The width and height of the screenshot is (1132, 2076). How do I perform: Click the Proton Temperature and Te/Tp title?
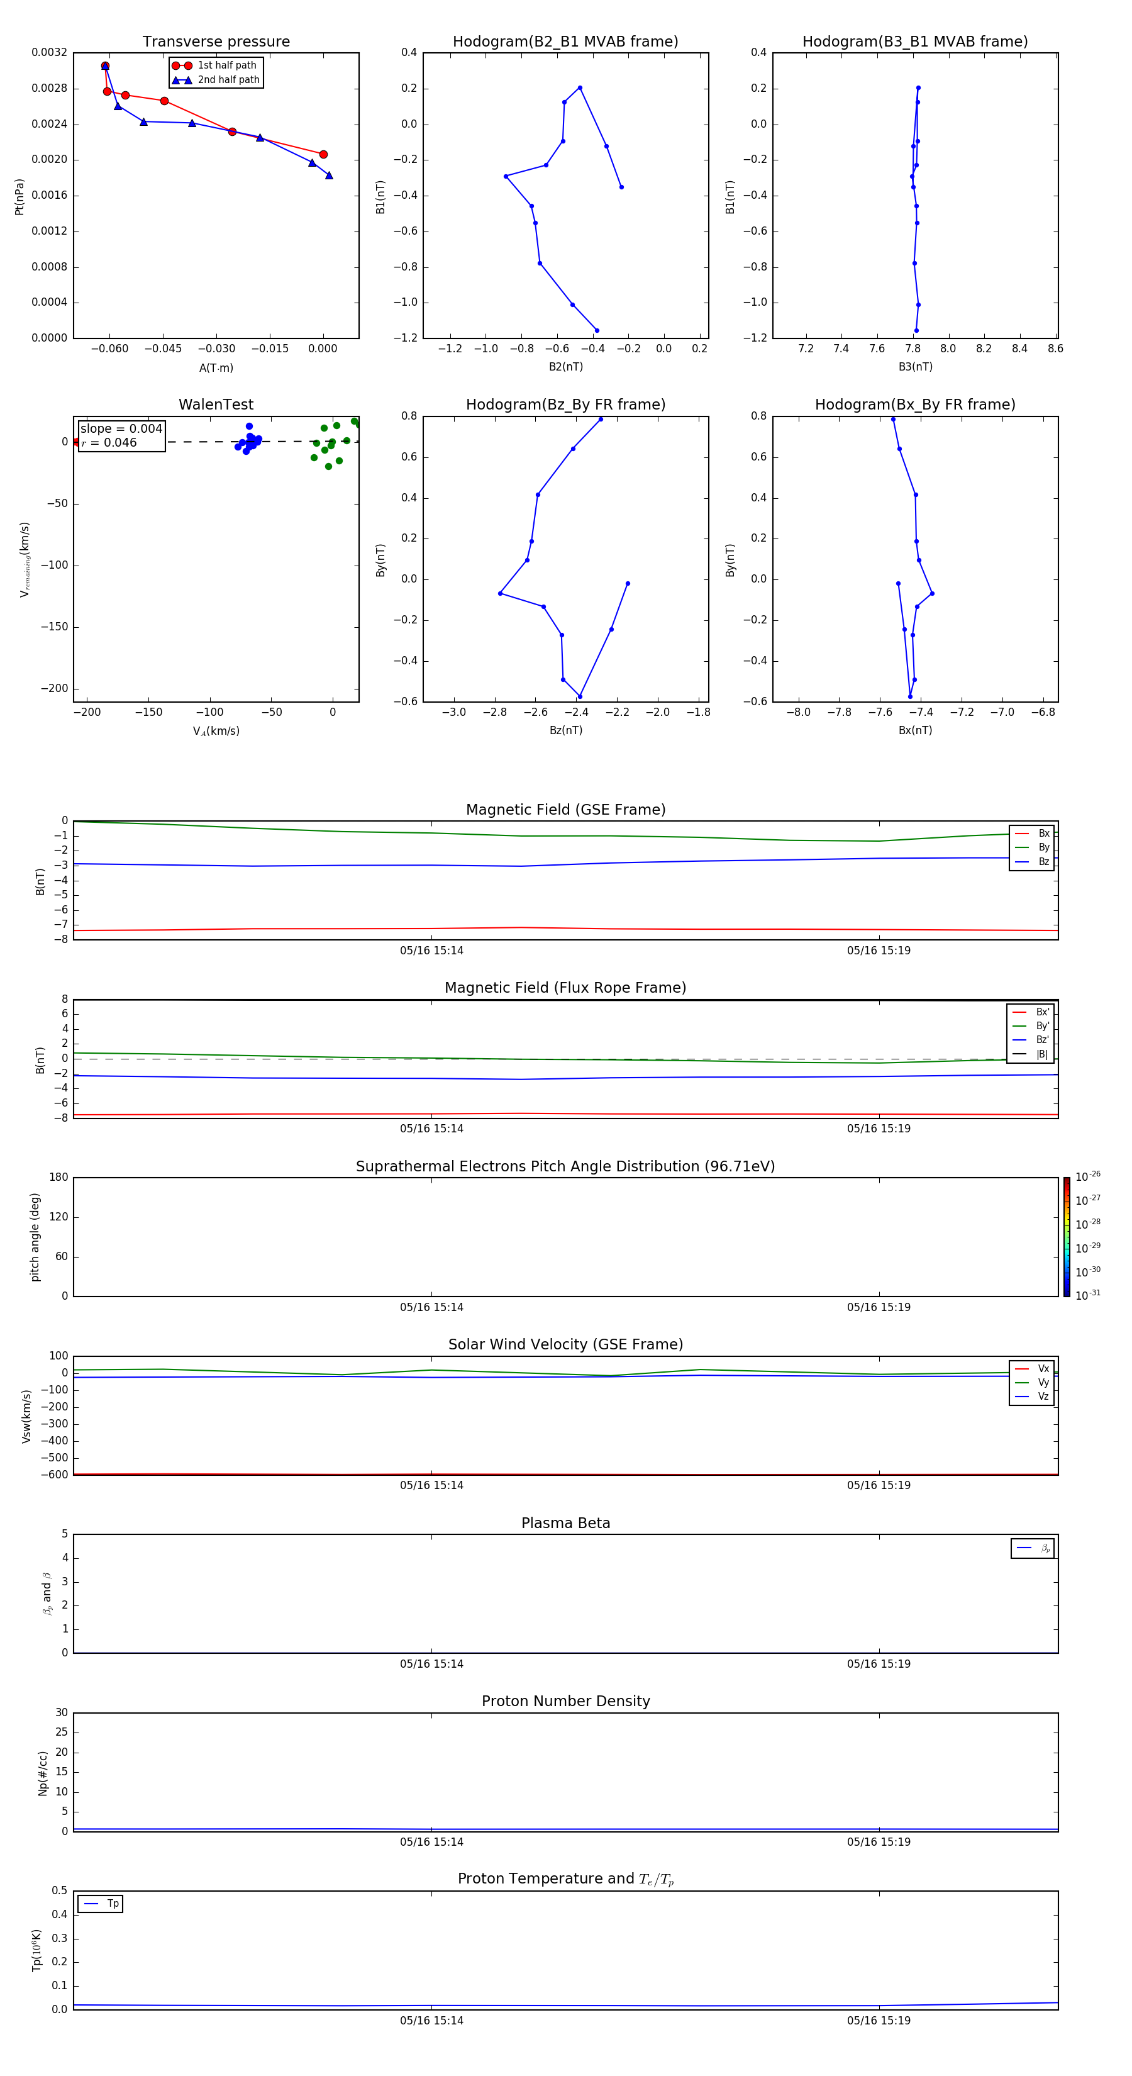565,1879
